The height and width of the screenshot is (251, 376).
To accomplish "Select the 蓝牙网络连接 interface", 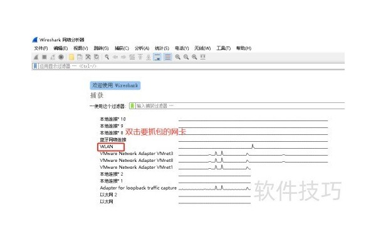I will click(x=113, y=140).
